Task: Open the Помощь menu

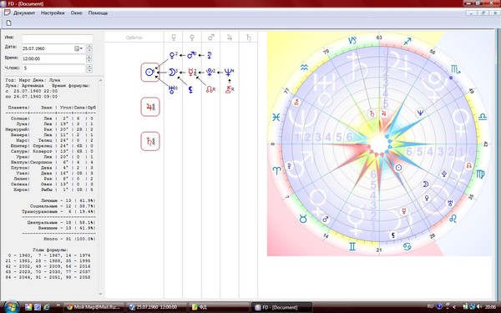Action: coord(98,13)
